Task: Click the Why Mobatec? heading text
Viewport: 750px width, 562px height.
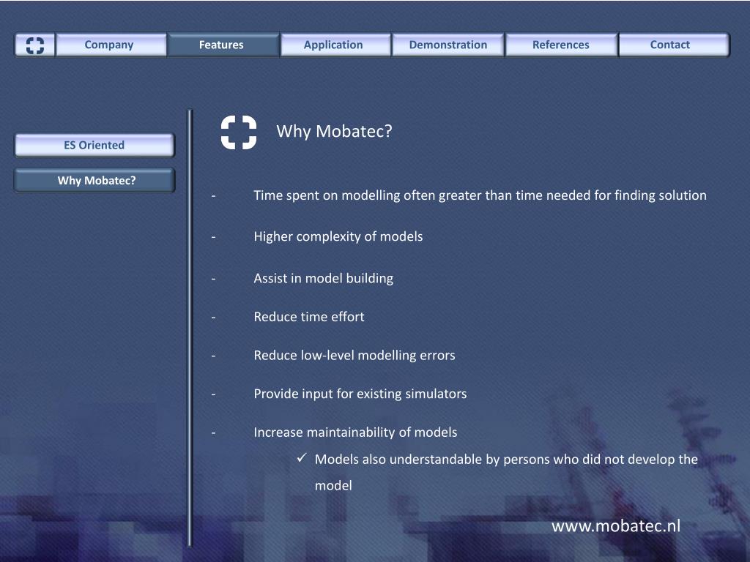Action: coord(334,131)
